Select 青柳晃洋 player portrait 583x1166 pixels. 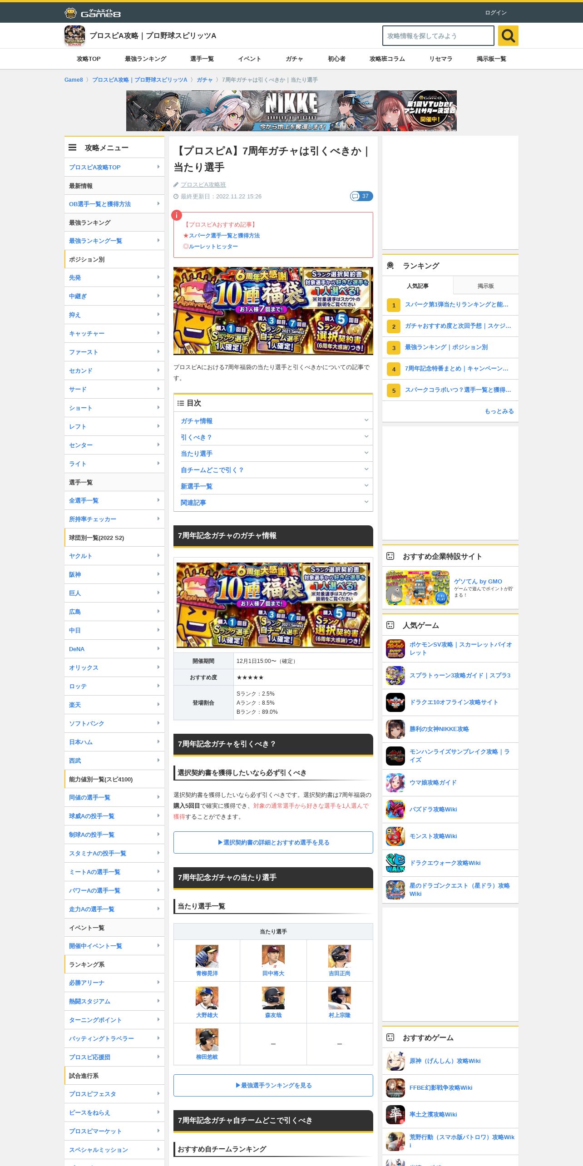pyautogui.click(x=207, y=956)
